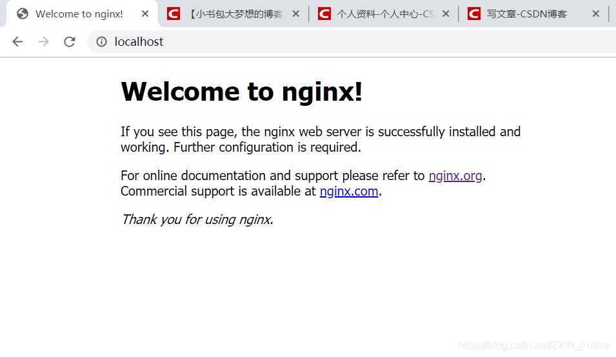The height and width of the screenshot is (357, 616).
Task: Click the CSDN favicon on 小书包大梦想的博客 tab
Action: pyautogui.click(x=174, y=14)
